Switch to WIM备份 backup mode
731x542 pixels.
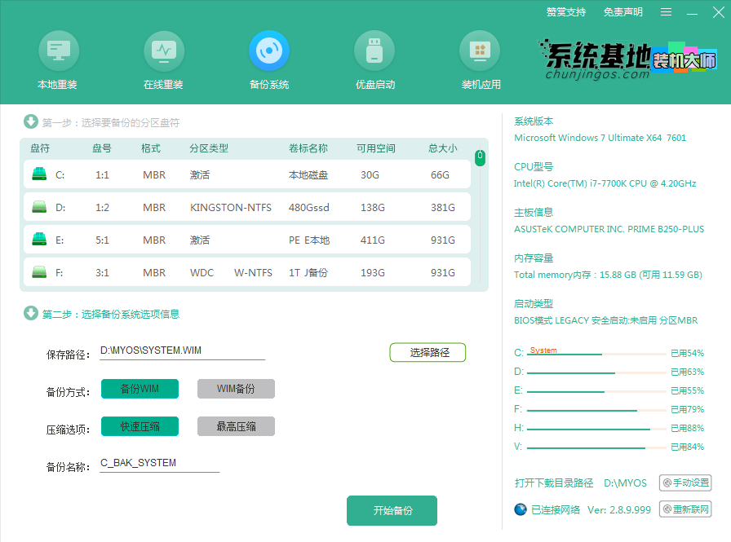[236, 389]
